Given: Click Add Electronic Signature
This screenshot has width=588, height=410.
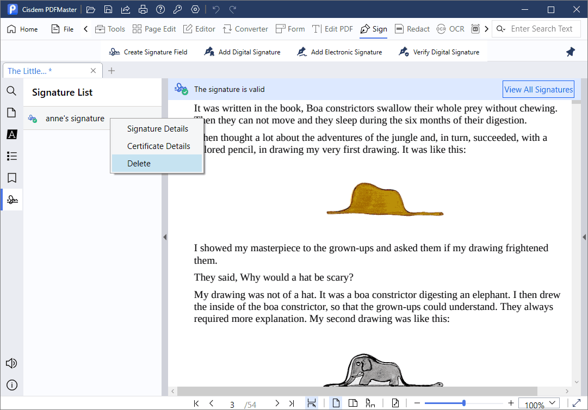Looking at the screenshot, I should (339, 52).
